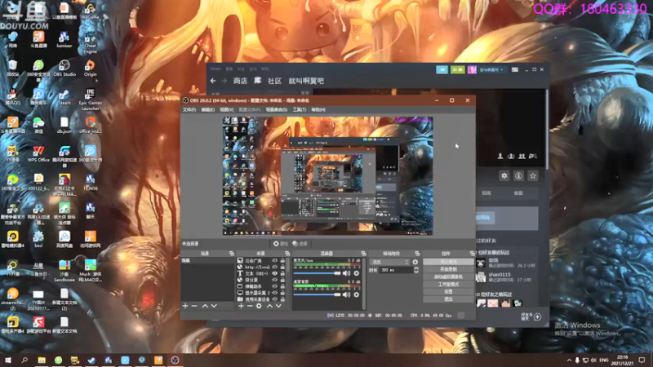
Task: Open source properties gear under the sources list
Action: (259, 307)
